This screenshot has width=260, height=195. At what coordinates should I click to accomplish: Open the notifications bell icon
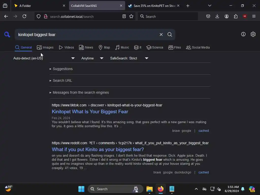243,189
